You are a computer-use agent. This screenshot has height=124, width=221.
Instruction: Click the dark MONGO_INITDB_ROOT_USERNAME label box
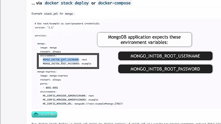[x=165, y=56]
